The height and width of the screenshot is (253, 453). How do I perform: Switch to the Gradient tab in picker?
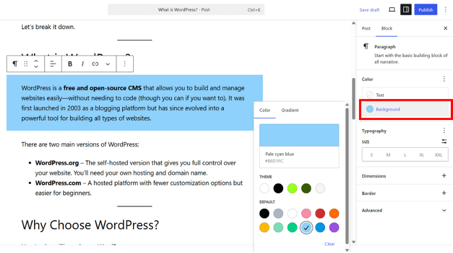tap(290, 110)
